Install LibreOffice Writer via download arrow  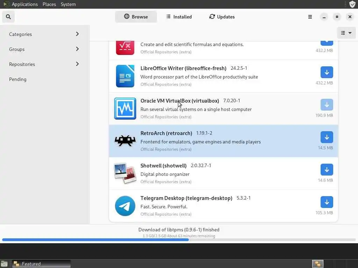[327, 72]
